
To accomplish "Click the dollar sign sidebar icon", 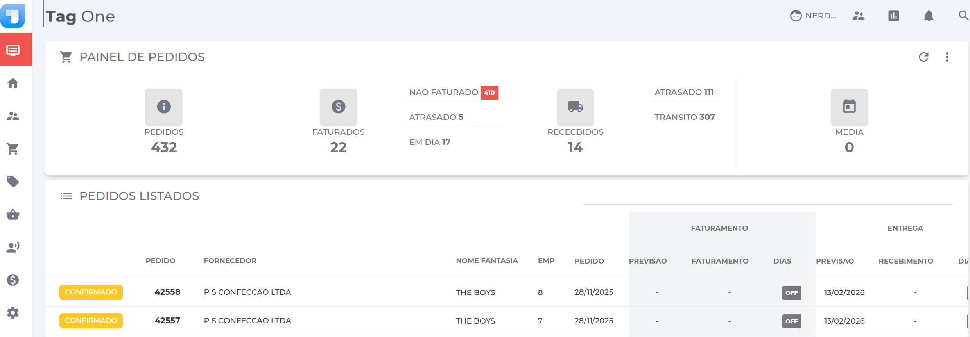I will (13, 280).
